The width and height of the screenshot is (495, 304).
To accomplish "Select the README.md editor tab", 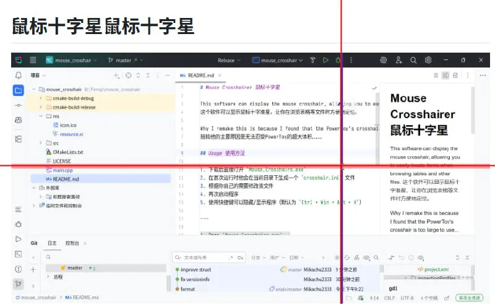I will tap(200, 75).
